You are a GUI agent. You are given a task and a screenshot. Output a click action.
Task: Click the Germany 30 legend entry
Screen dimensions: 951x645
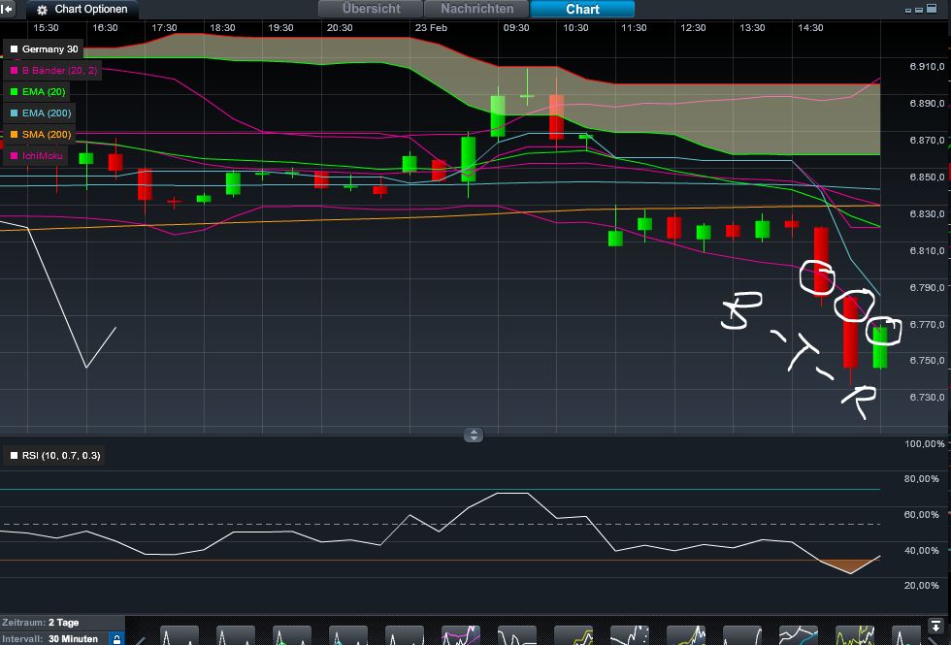(x=47, y=48)
